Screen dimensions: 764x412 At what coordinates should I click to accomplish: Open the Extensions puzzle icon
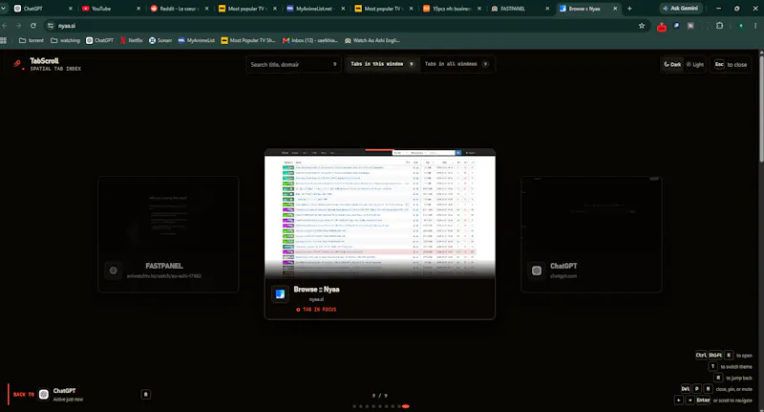pos(720,26)
